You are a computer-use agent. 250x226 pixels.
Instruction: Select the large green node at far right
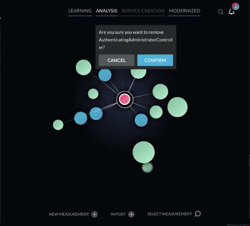point(177,108)
